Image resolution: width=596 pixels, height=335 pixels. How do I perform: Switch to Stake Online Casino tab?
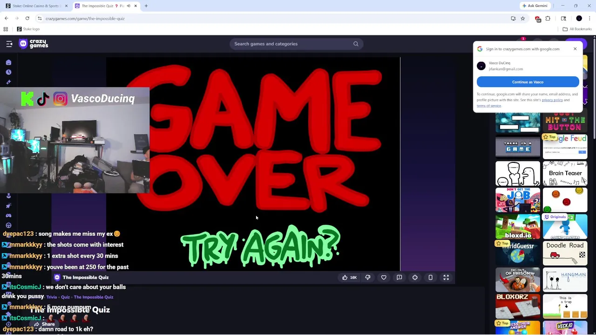(x=36, y=6)
